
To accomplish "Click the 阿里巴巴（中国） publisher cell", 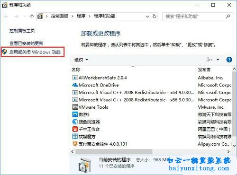I will coord(214,129).
